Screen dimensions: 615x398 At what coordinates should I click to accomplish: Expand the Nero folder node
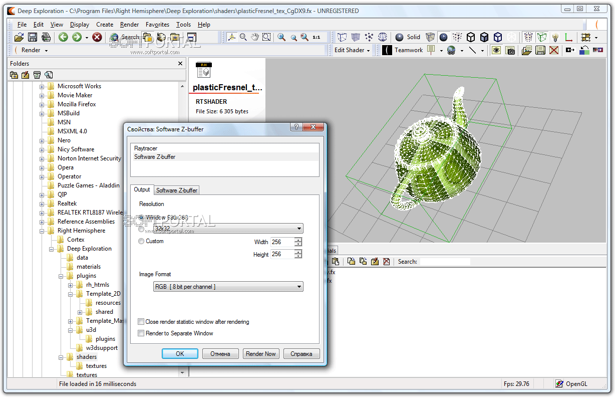pos(42,140)
